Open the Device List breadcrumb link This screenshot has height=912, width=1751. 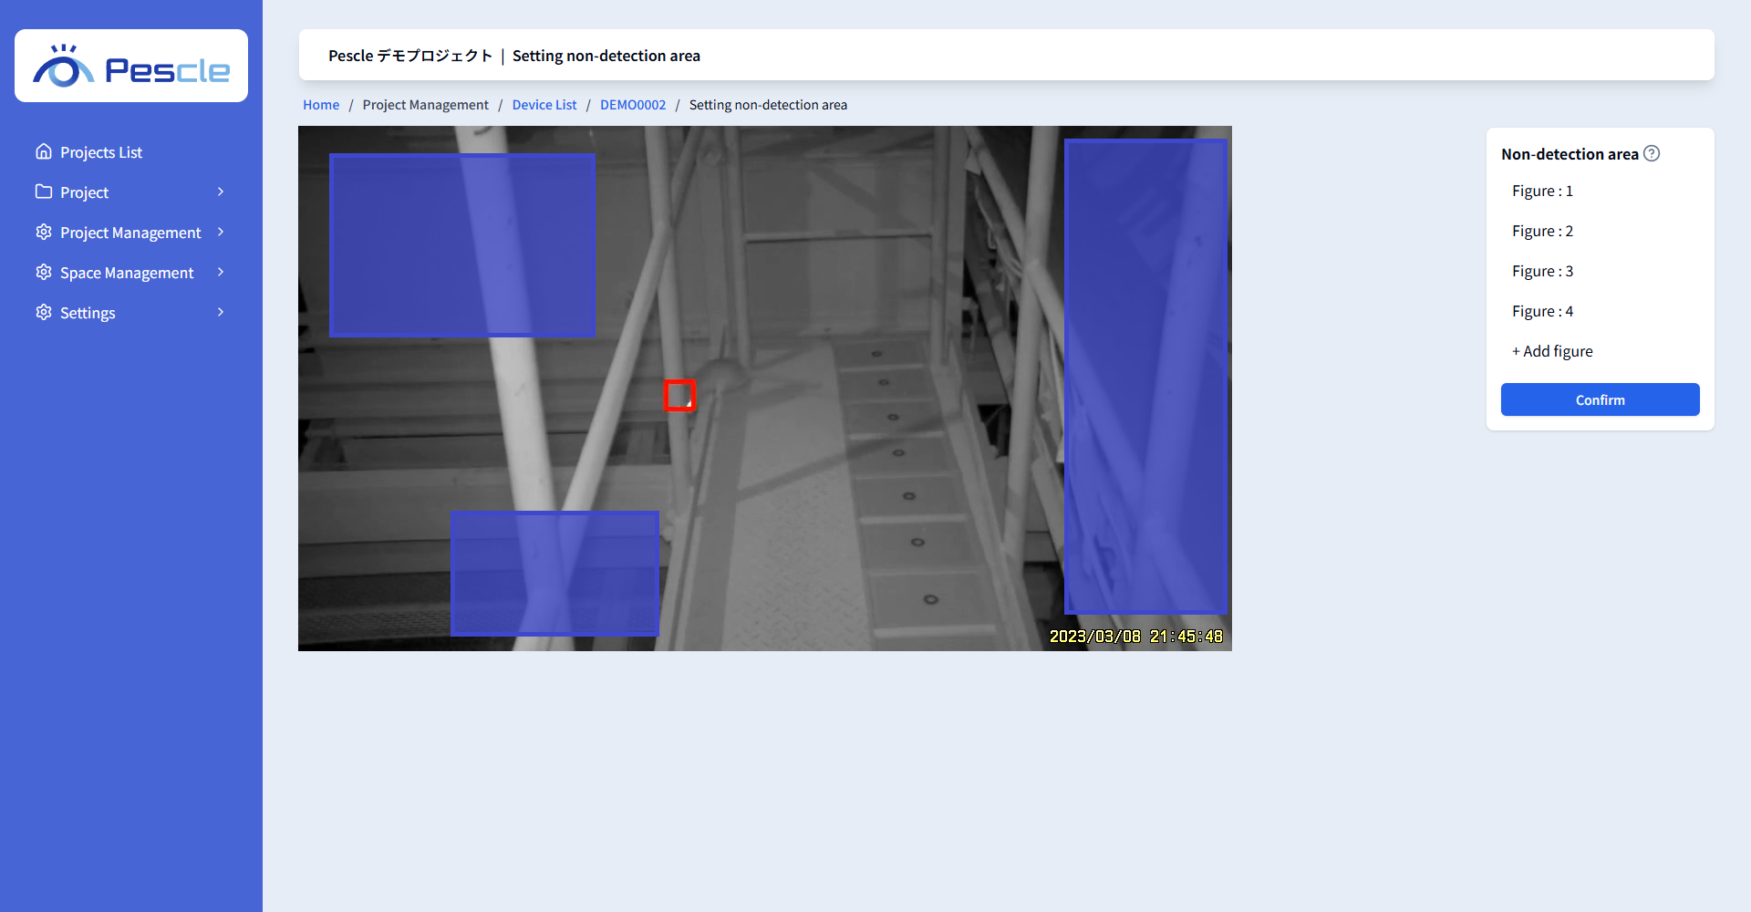pos(544,105)
